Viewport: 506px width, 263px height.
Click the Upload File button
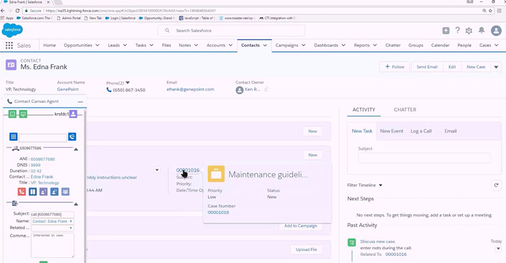(x=306, y=249)
